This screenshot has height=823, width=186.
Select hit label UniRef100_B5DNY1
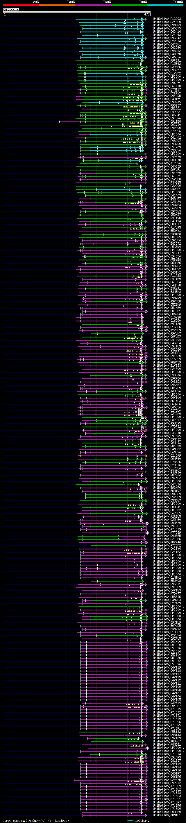pos(167,231)
